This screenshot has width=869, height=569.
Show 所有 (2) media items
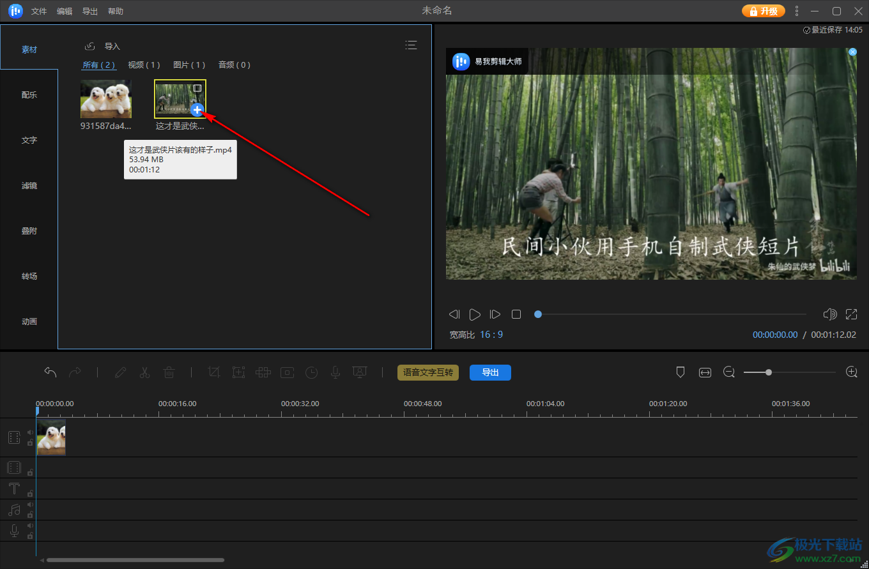[99, 64]
